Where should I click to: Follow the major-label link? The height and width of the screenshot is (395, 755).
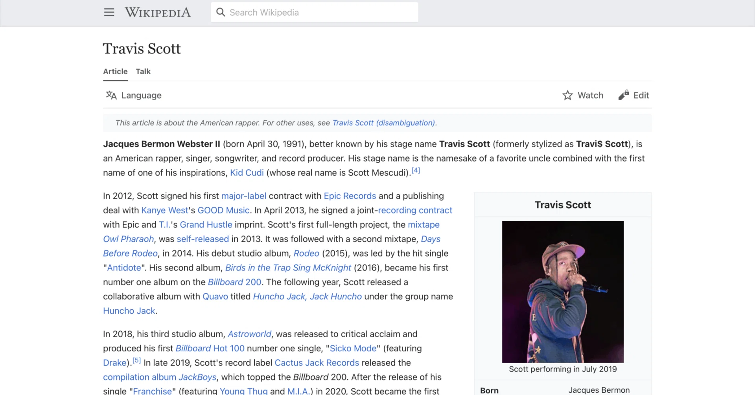coord(244,196)
